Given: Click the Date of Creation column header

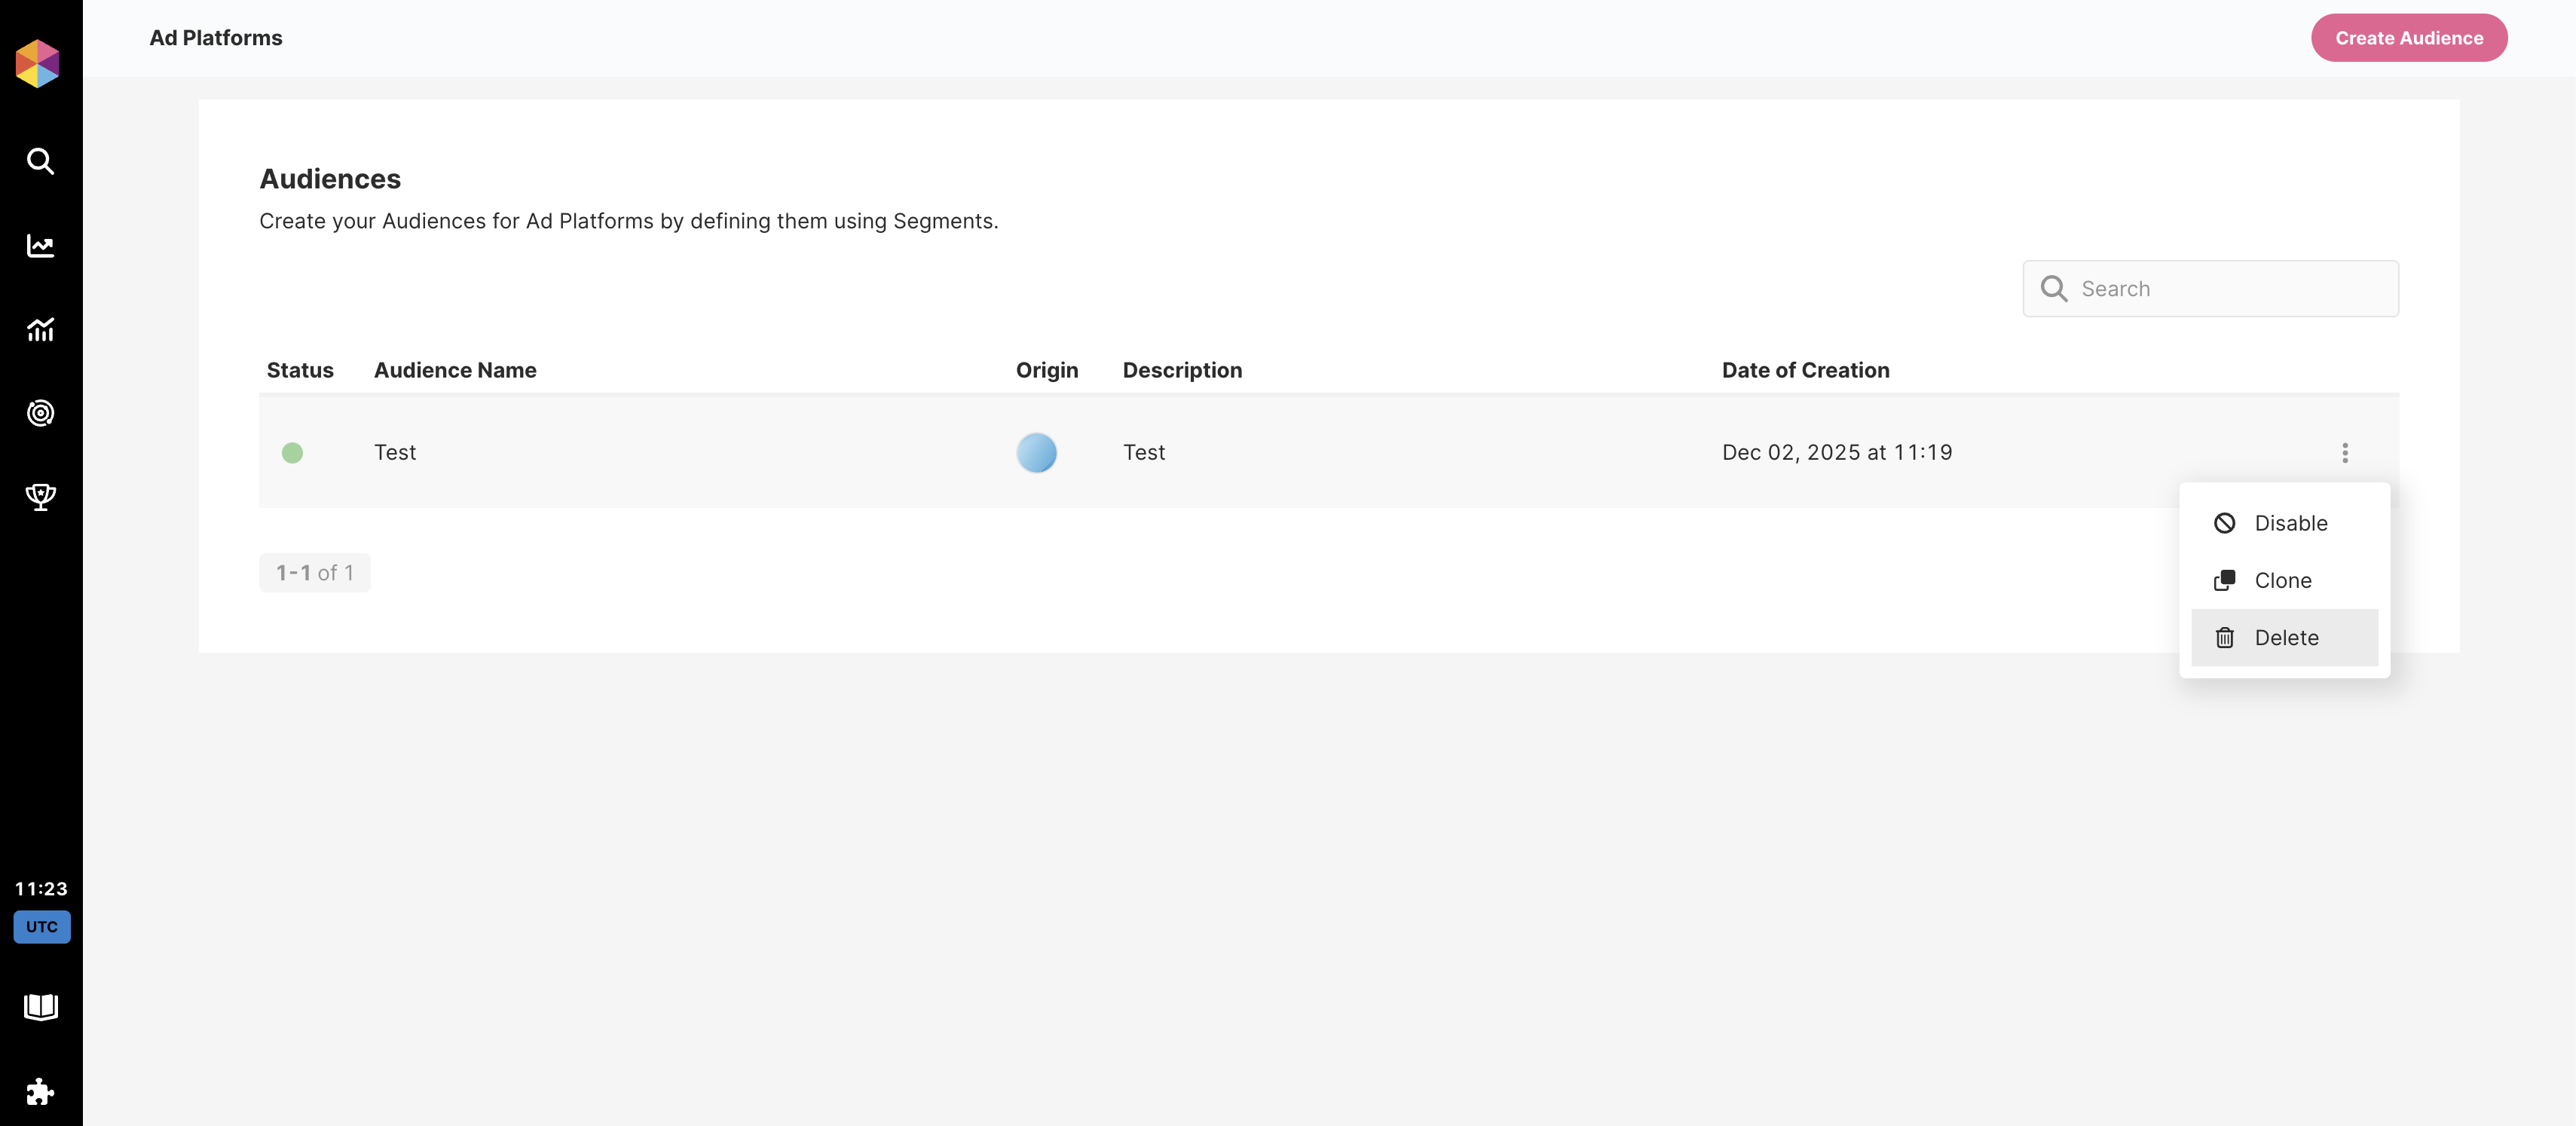Looking at the screenshot, I should click(x=1805, y=370).
